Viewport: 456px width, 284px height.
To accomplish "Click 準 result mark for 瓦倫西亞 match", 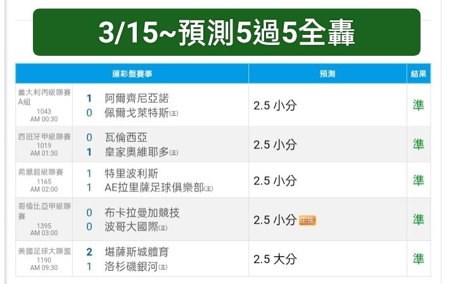I will pos(419,144).
